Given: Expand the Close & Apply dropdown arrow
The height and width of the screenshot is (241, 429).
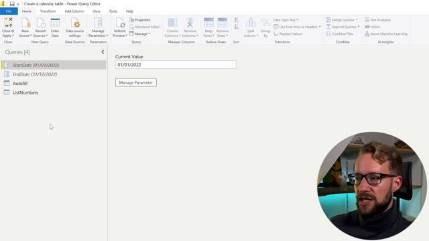Looking at the screenshot, I should click(x=13, y=35).
